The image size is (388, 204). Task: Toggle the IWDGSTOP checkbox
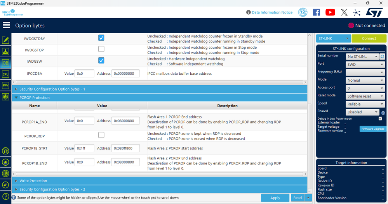[101, 49]
